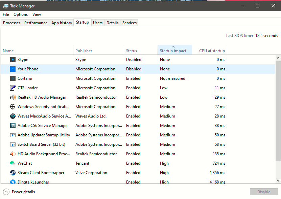Switch to the Details tab
The height and width of the screenshot is (199, 281).
[x=112, y=23]
